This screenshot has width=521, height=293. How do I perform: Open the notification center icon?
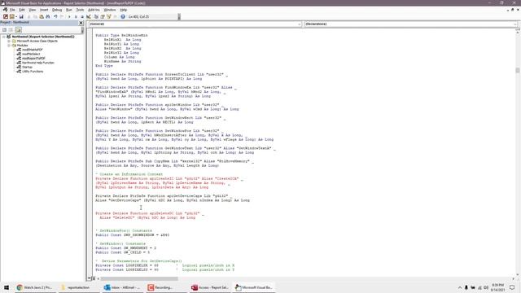(512, 287)
